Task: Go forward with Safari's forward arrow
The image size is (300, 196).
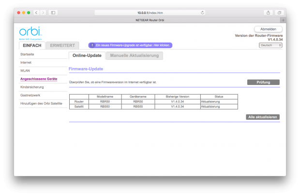Action: coord(43,13)
